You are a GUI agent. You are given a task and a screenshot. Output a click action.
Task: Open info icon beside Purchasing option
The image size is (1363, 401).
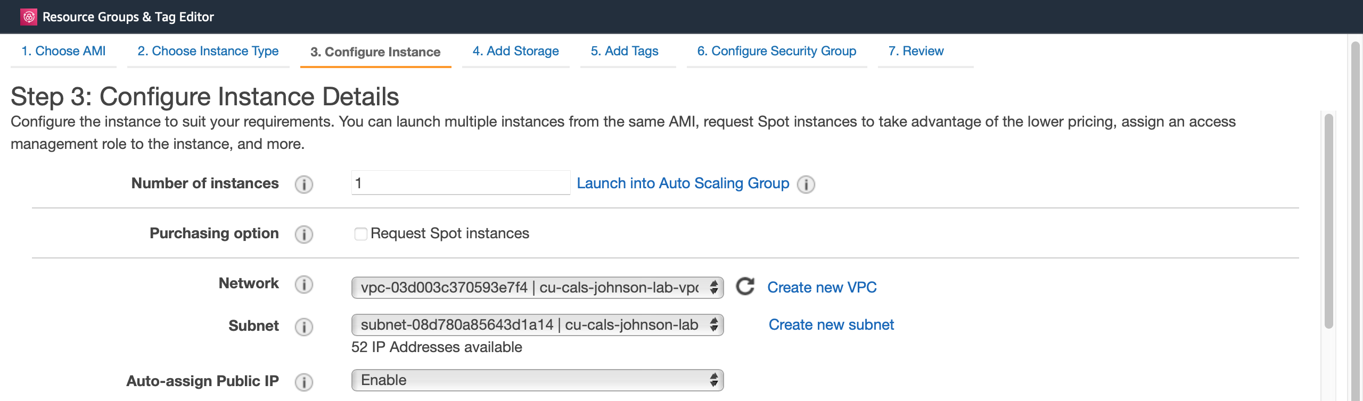coord(304,235)
